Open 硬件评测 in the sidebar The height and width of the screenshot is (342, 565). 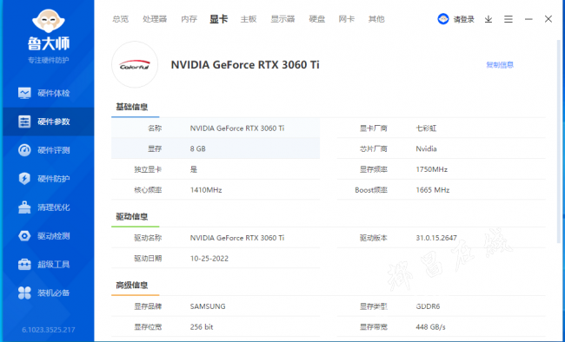click(x=54, y=150)
